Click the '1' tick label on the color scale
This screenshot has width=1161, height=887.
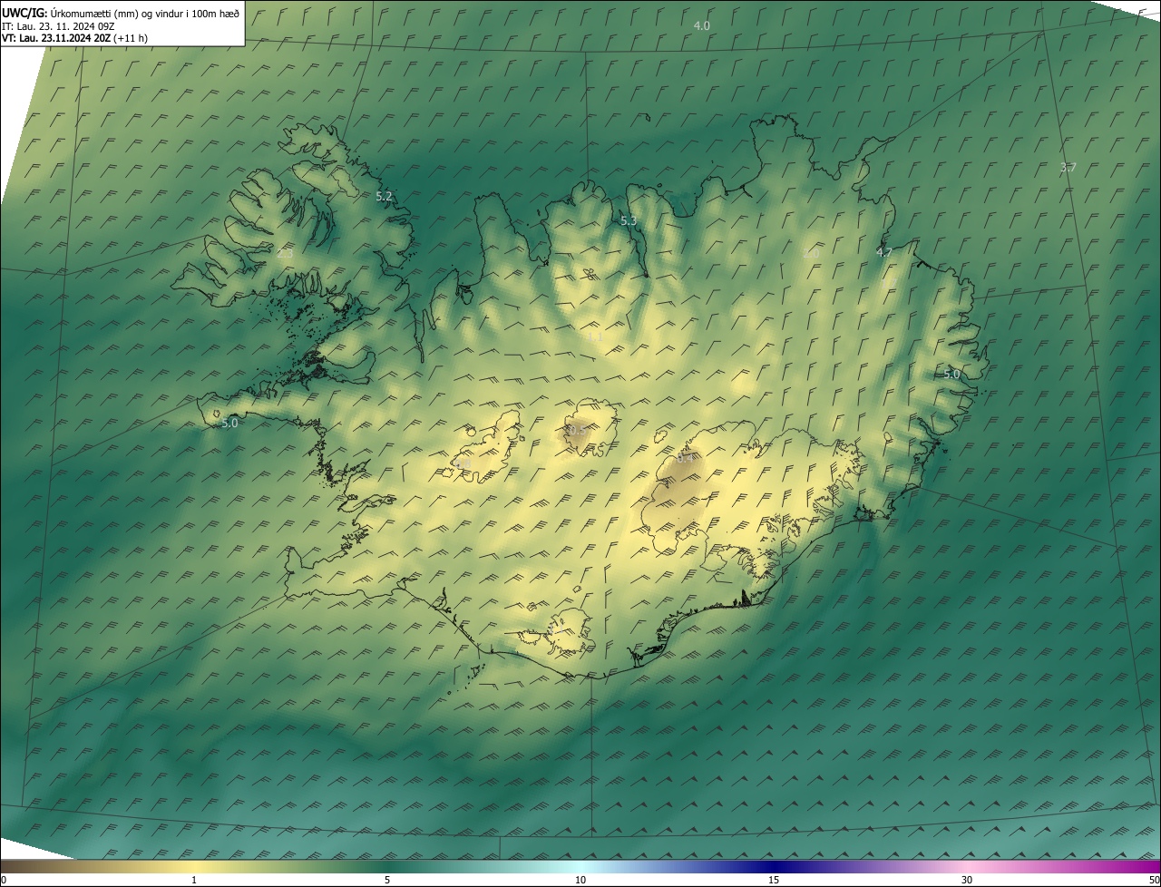point(194,881)
